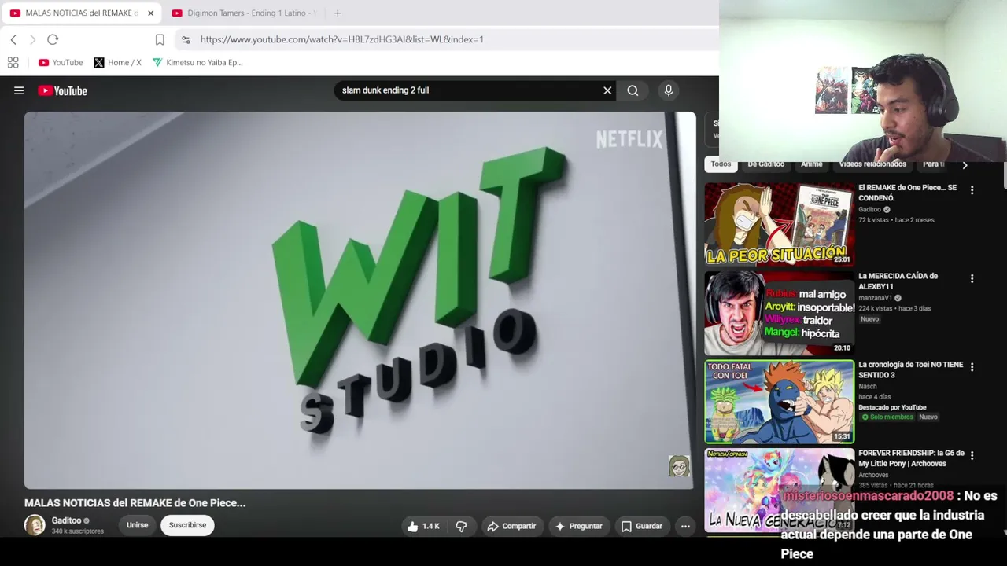This screenshot has width=1007, height=566.
Task: Open the YouTube bookmark in the bookmarks bar
Action: pyautogui.click(x=61, y=62)
